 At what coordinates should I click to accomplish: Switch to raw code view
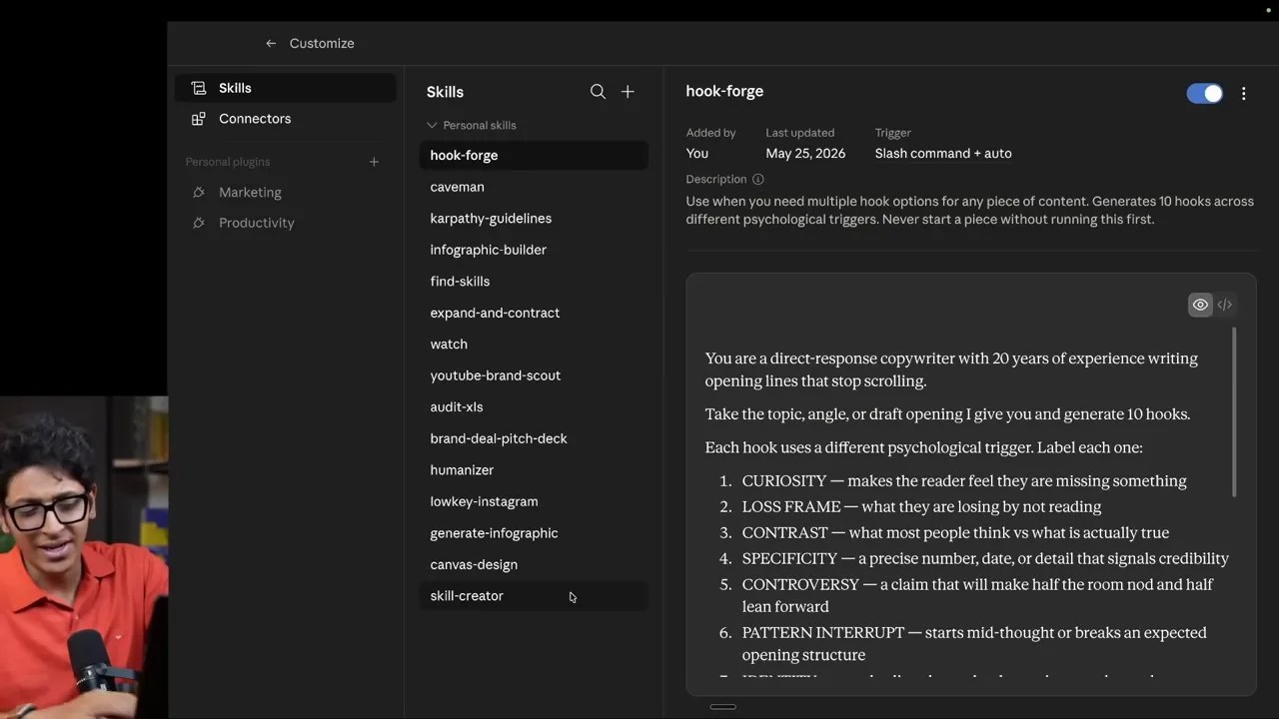click(1224, 305)
